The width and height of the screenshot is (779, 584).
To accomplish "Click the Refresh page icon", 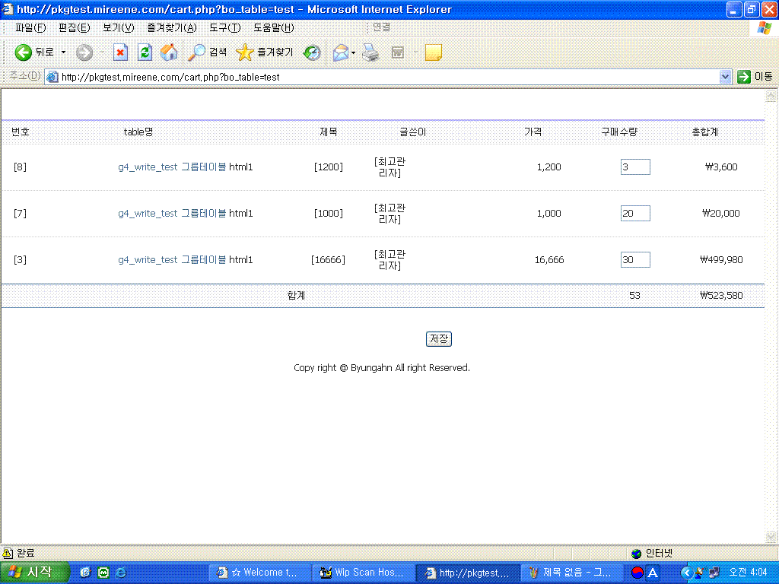I will (145, 52).
